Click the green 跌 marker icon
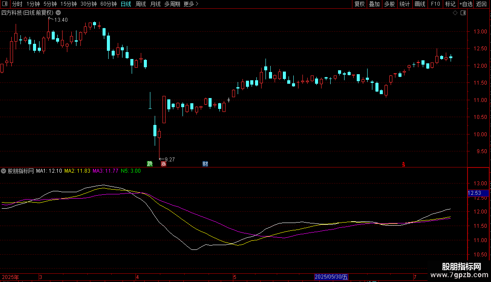Screen dimensions: 491x282 pos(149,164)
